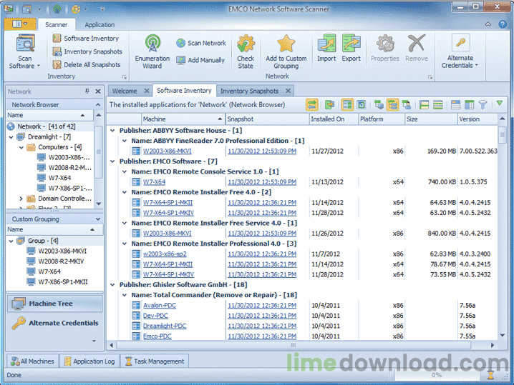Expand the Domain Controllers folder node
Screen dimensions: 514x385
[21, 198]
